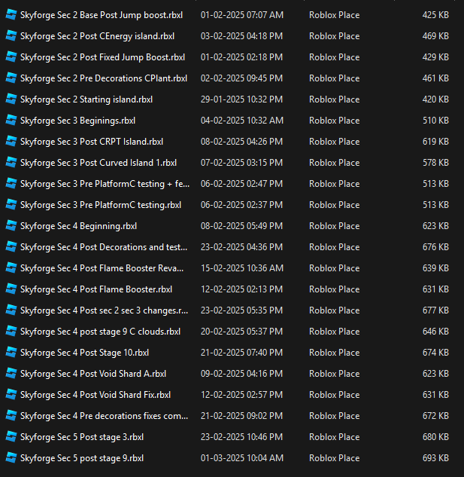Select file name Skyforge Sec 2 Base Post Jump boost.rbxl

102,15
